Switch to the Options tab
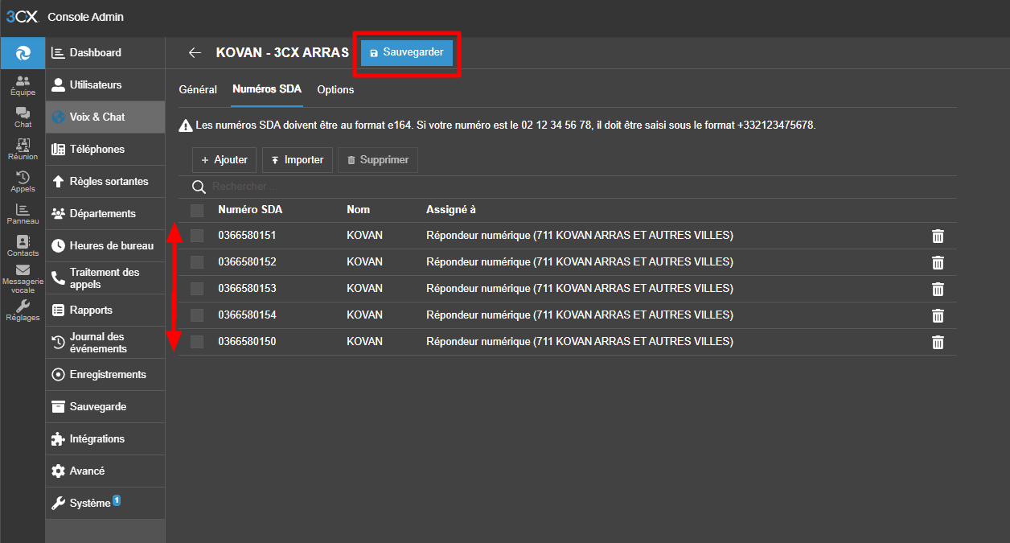Image resolution: width=1010 pixels, height=543 pixels. 335,89
